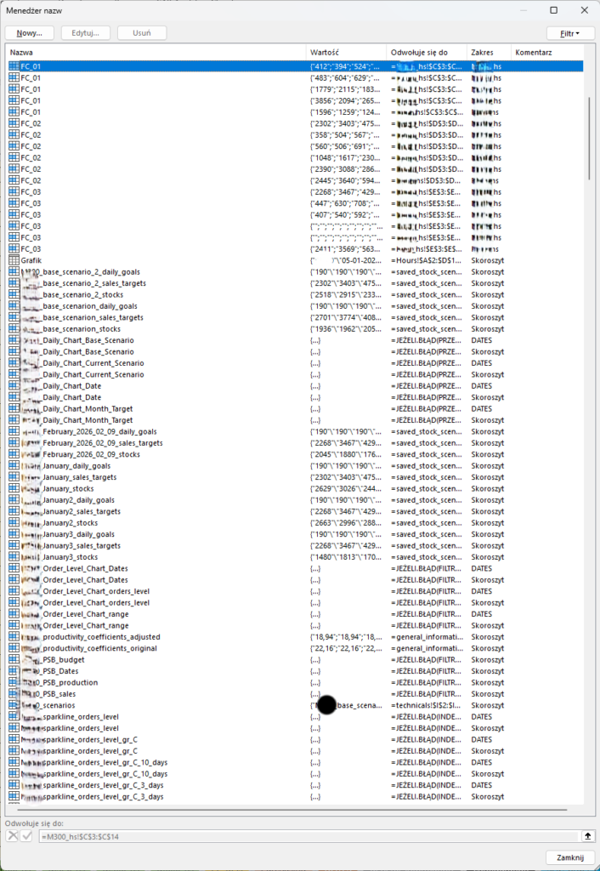This screenshot has height=871, width=600.
Task: Sort by the Zakres column header
Action: coord(489,52)
